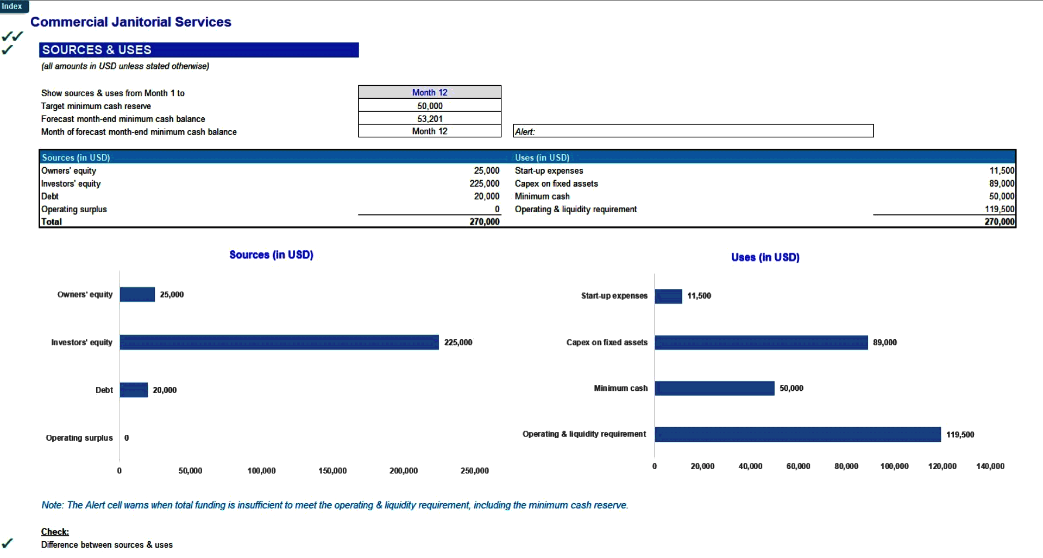Click the SOURCES & USES blue header banner

[x=198, y=49]
